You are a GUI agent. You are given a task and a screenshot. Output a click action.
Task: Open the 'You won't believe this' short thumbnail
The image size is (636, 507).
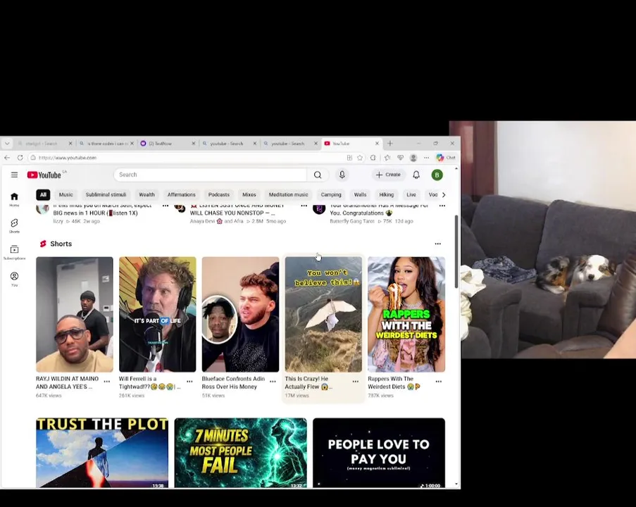(x=323, y=314)
